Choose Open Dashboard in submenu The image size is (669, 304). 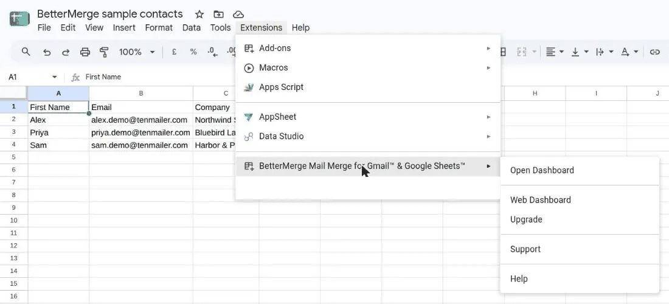pos(580,171)
